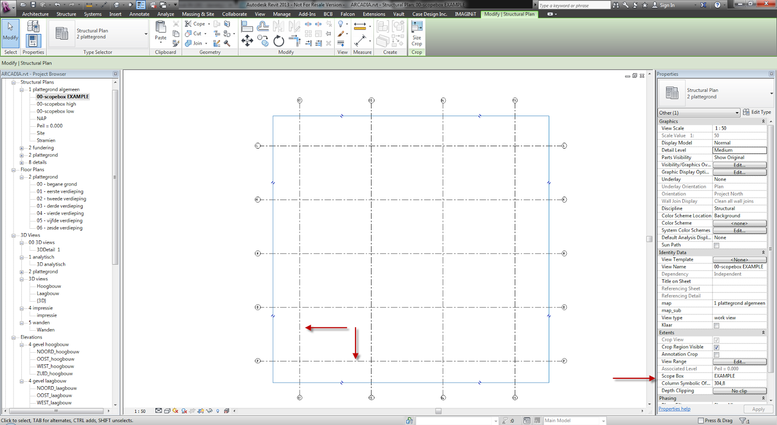
Task: Expand the 2 fundering tree node
Action: 22,148
